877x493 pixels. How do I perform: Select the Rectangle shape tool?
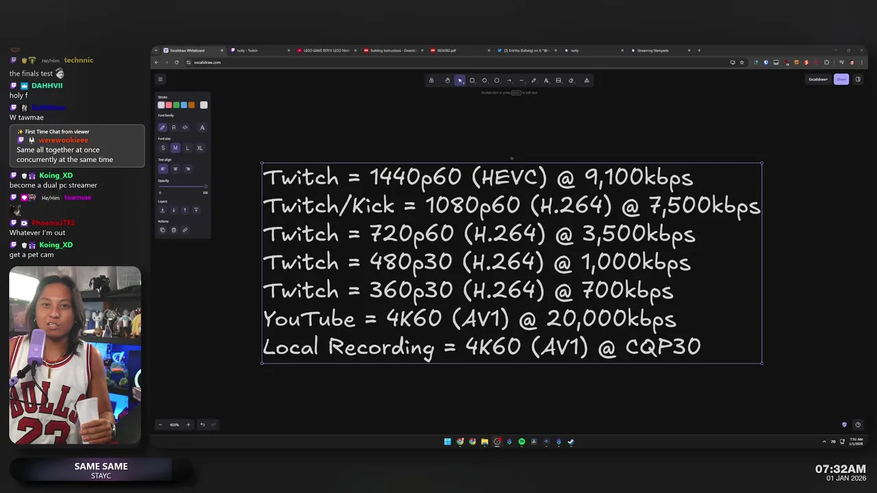[x=472, y=80]
